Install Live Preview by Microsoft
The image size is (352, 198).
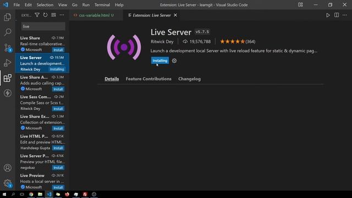pyautogui.click(x=58, y=187)
